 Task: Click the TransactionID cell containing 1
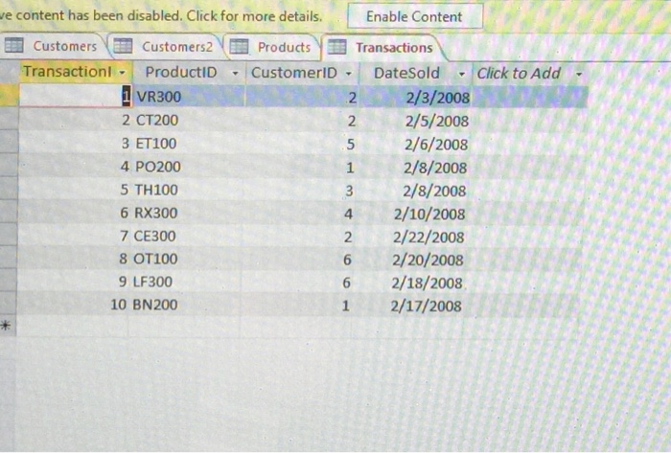point(76,96)
